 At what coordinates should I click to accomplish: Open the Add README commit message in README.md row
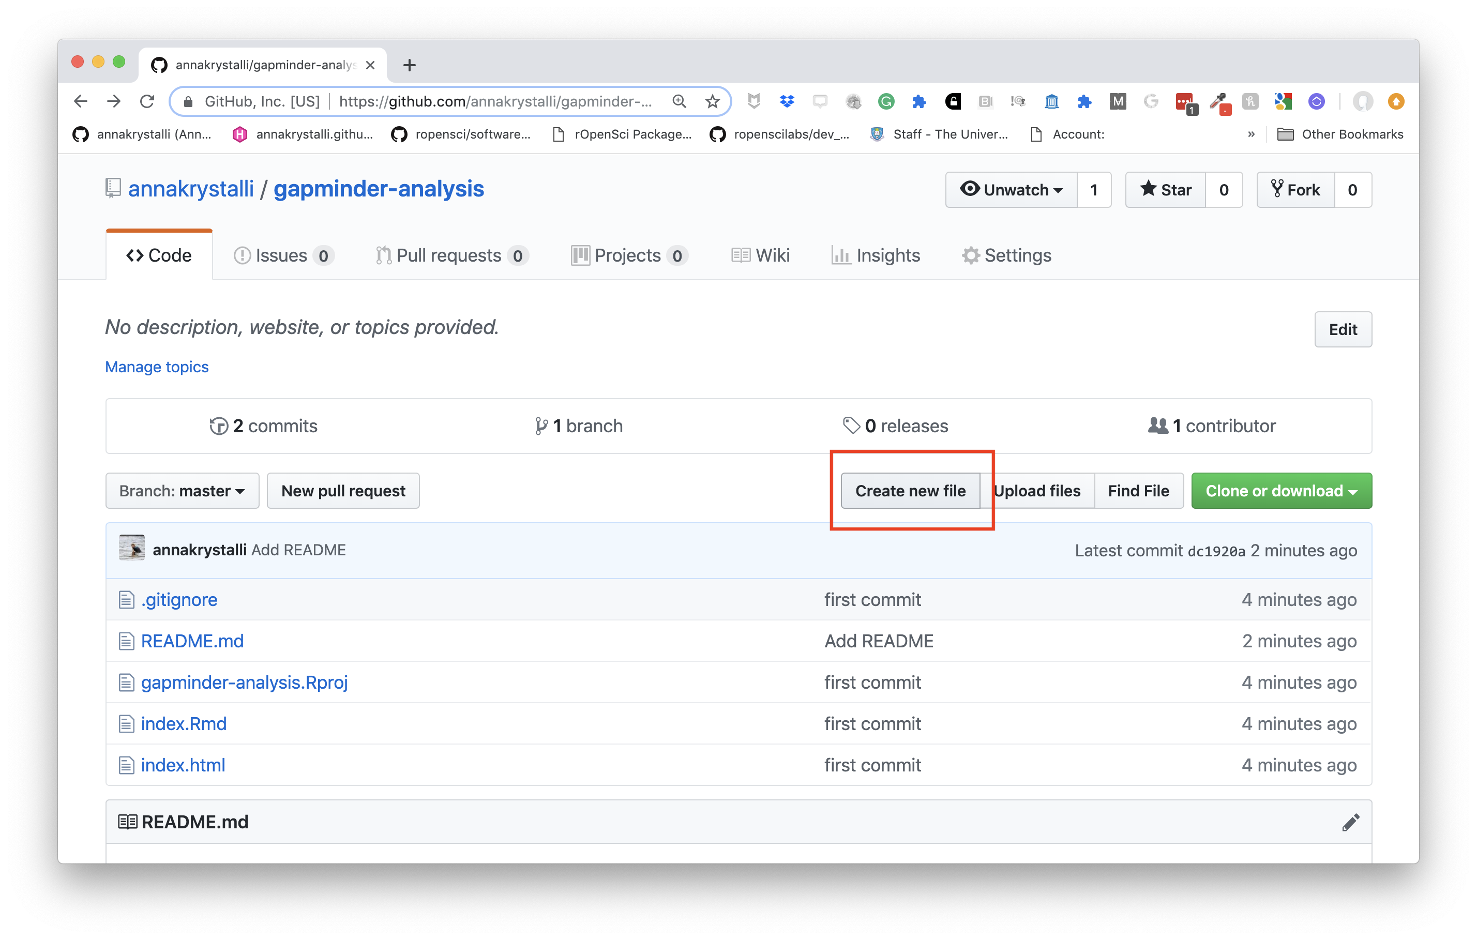coord(879,641)
